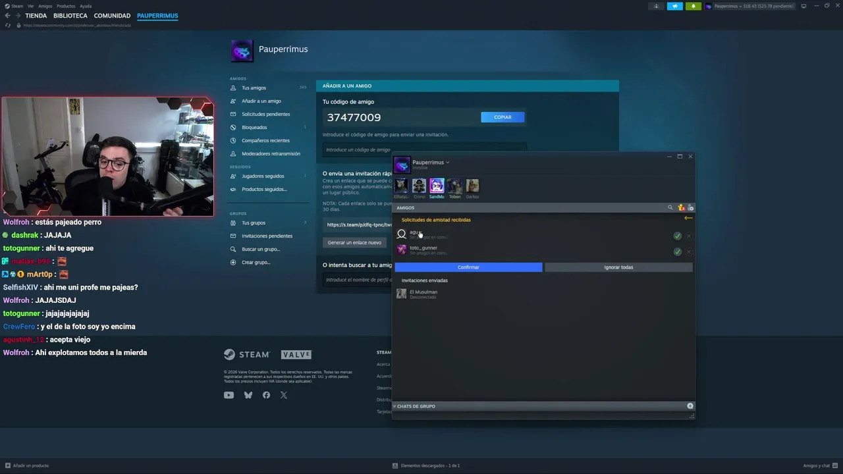Open Invitaciones pendientes for groups

pos(267,236)
